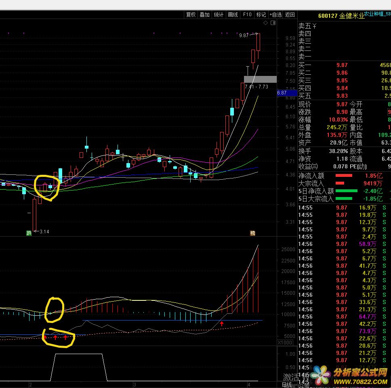Open the 复权 adjustment menu
The image size is (391, 388).
191,15
